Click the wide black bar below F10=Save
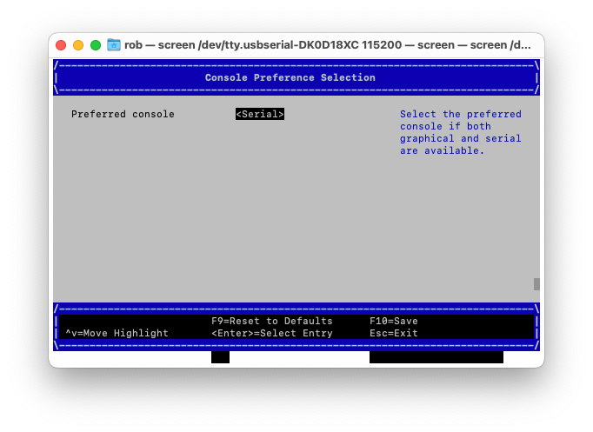Image resolution: width=593 pixels, height=432 pixels. click(436, 356)
